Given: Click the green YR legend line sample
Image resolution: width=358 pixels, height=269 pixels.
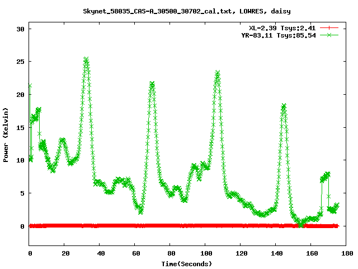Looking at the screenshot, I should click(x=329, y=35).
